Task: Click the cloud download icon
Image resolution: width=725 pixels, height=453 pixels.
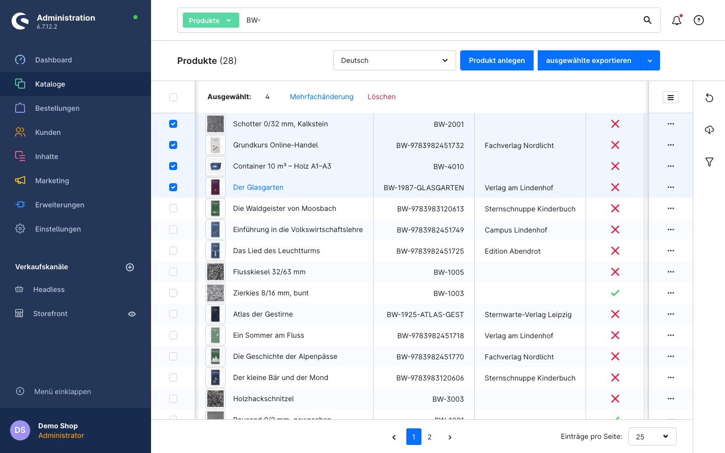Action: click(x=709, y=130)
